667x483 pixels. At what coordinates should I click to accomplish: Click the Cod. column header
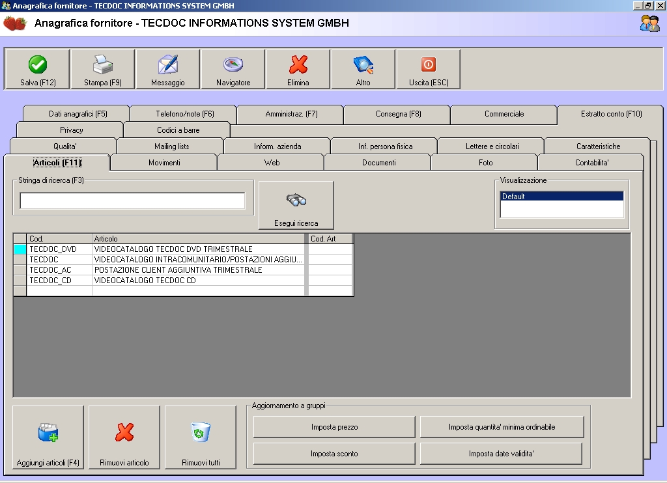[59, 238]
